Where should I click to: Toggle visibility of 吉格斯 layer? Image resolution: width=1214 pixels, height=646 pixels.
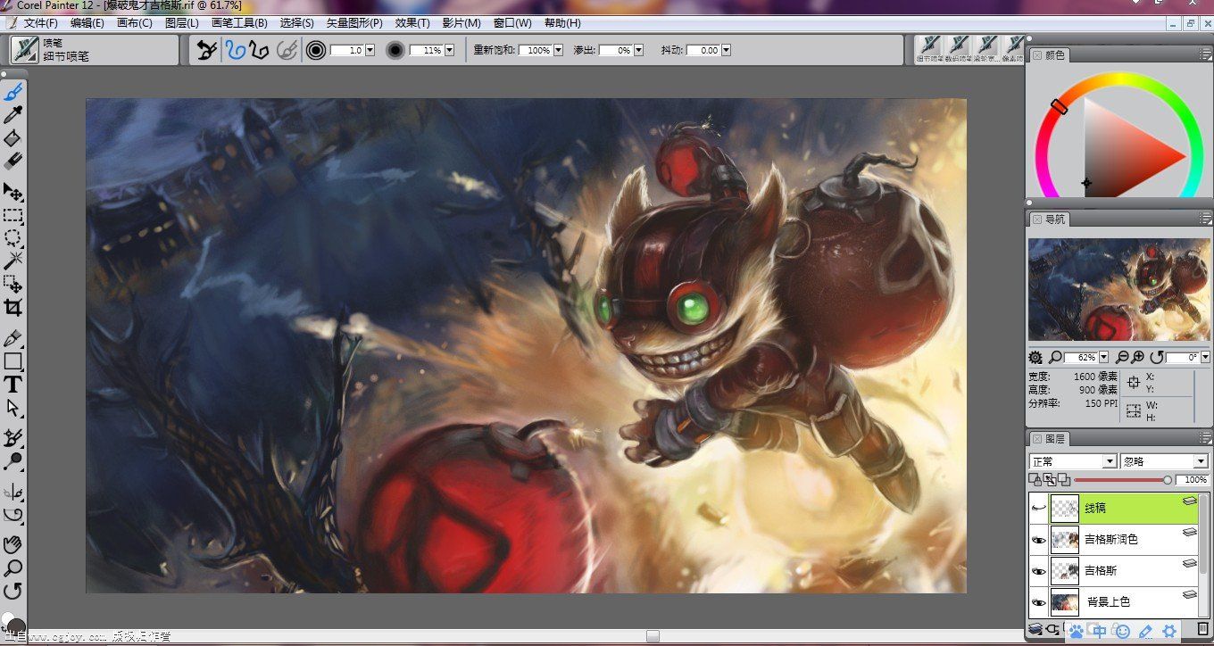1038,570
